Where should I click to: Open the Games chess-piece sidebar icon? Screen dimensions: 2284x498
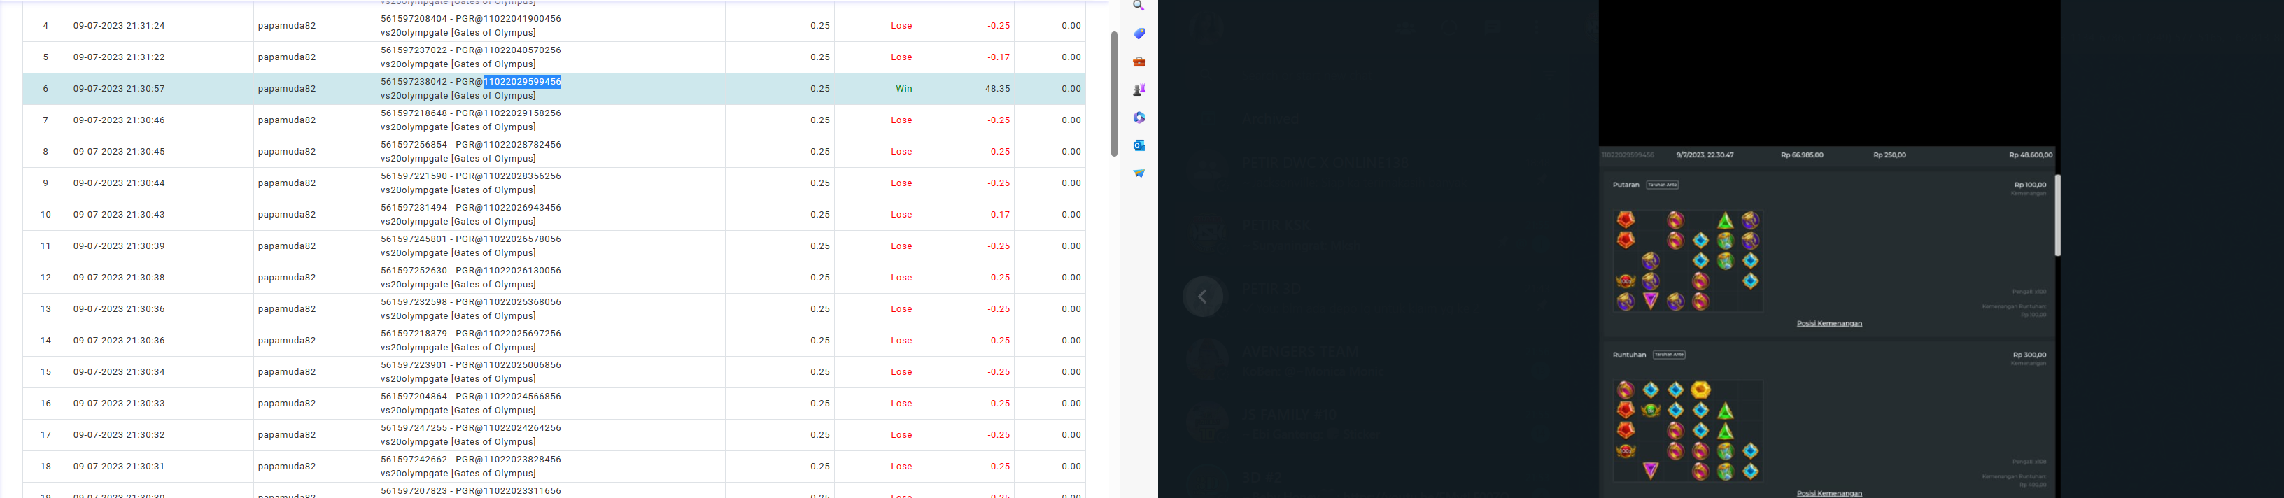(1139, 90)
